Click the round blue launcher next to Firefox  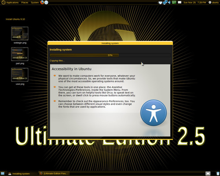tap(46, 3)
